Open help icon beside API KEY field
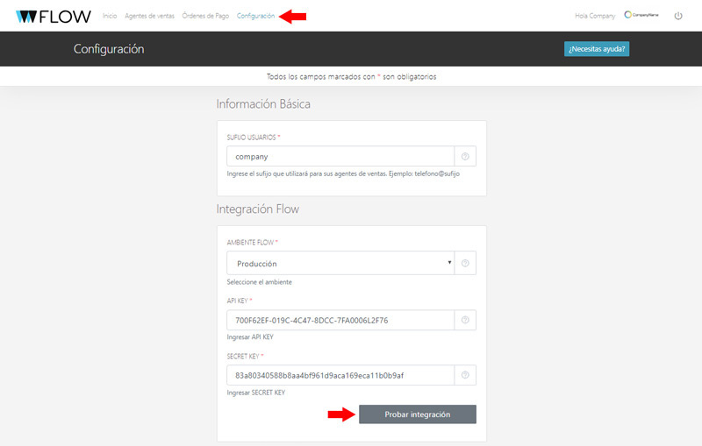 tap(465, 320)
